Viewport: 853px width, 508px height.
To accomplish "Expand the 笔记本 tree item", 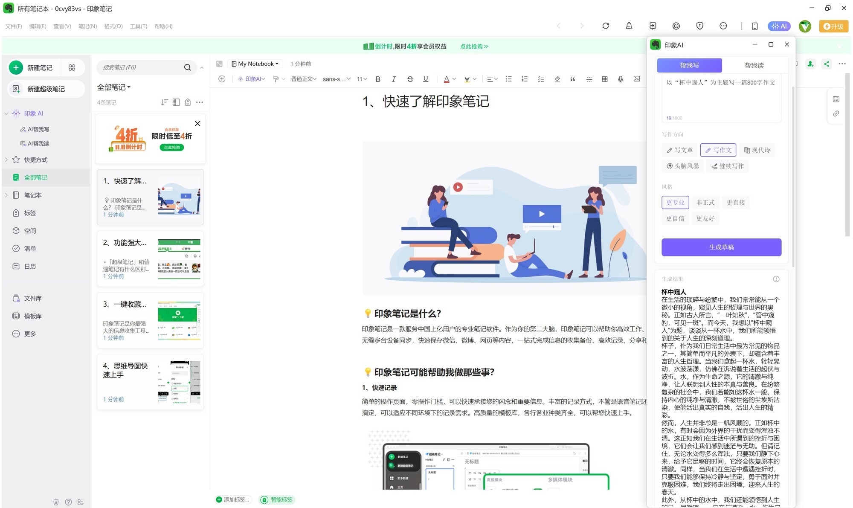I will click(6, 195).
